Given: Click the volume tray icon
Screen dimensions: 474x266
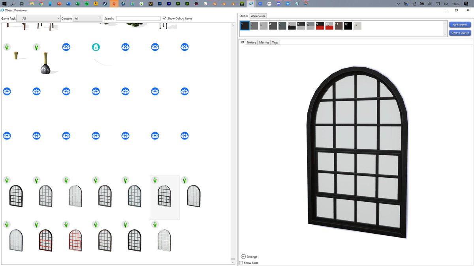Looking at the screenshot, I should (x=430, y=4).
